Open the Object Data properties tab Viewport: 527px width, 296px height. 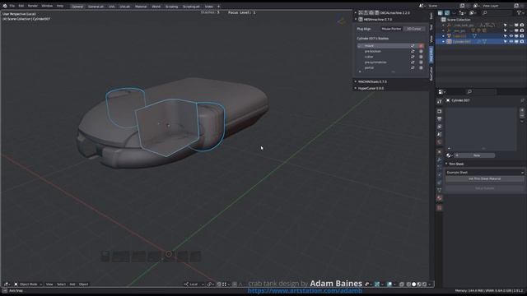coord(439,190)
